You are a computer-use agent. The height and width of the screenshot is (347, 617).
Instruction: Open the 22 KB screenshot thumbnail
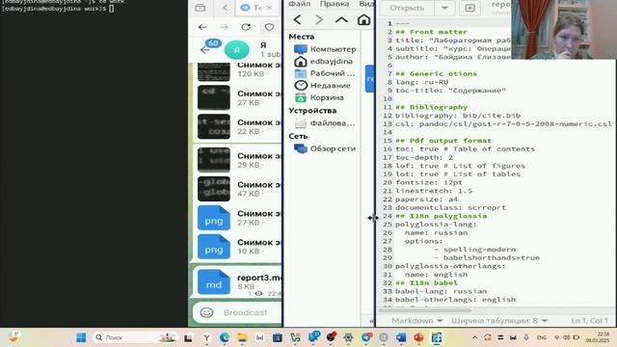214,126
